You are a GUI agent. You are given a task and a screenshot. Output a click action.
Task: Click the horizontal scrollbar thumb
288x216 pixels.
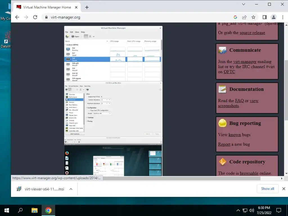click(181, 178)
